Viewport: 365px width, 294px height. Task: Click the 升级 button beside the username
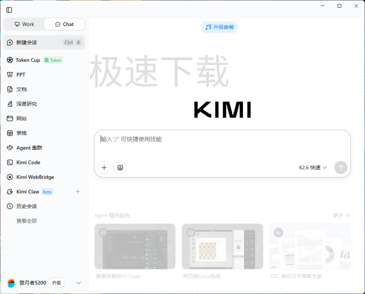(56, 283)
